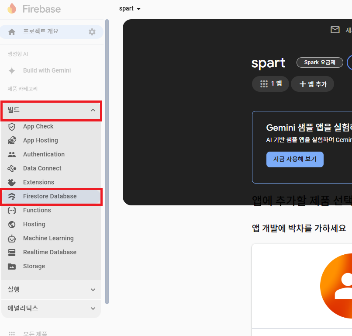Click the Spark 요금제 plan badge
The width and height of the screenshot is (352, 336).
click(x=320, y=62)
